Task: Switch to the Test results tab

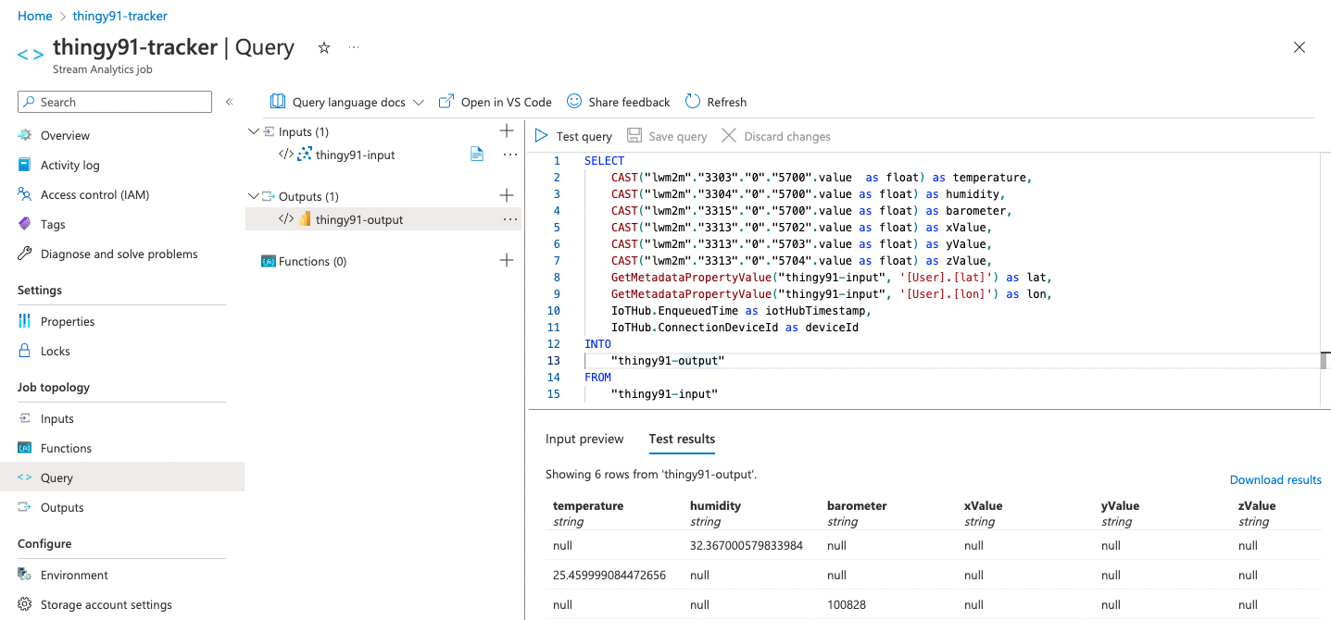Action: (x=682, y=439)
